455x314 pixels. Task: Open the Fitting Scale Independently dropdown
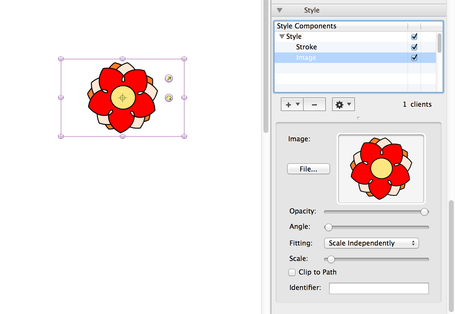click(x=371, y=243)
